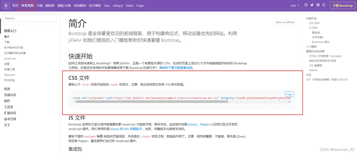Jump to 集成包 in right TOC
Image resolution: width=357 pixels, height=153 pixels.
(316, 33)
